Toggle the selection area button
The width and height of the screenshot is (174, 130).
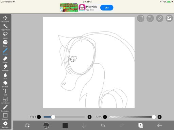point(141,18)
